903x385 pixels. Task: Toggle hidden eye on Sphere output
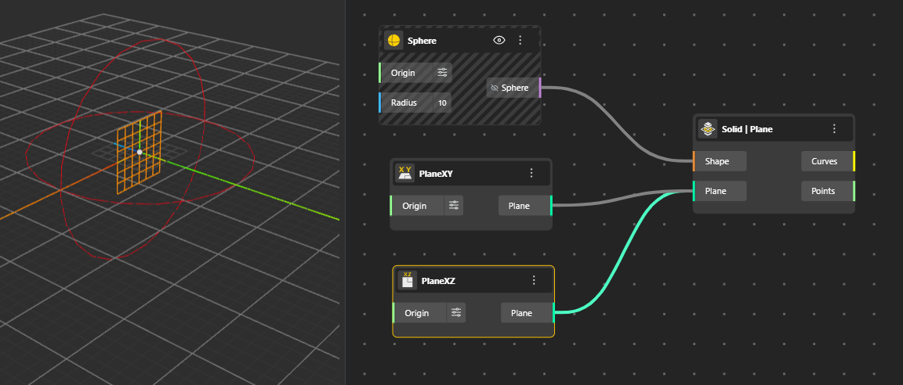pyautogui.click(x=494, y=88)
